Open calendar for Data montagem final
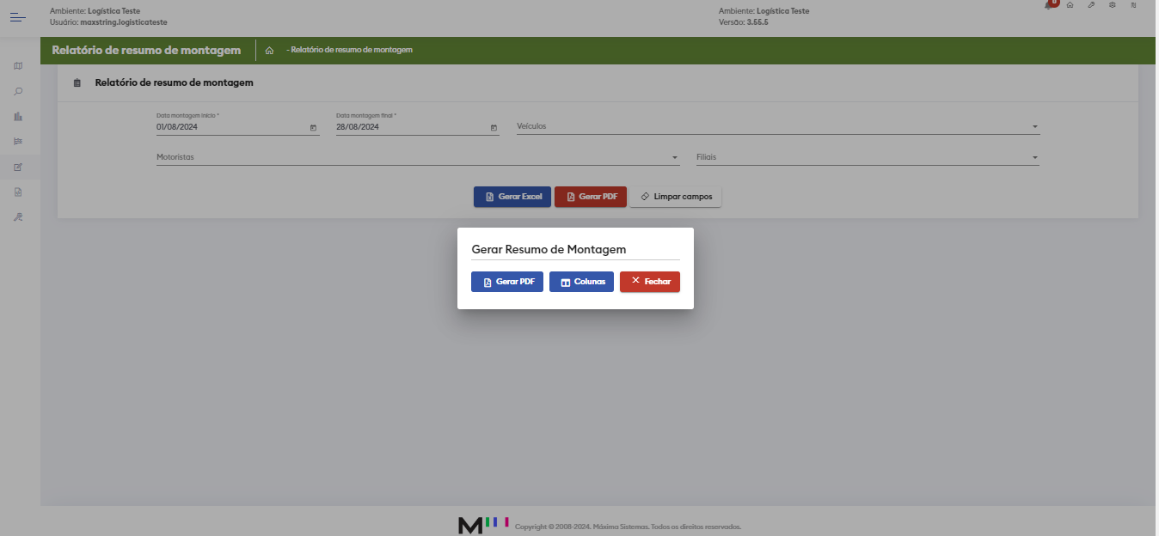Screen dimensions: 1159x536 pos(494,127)
